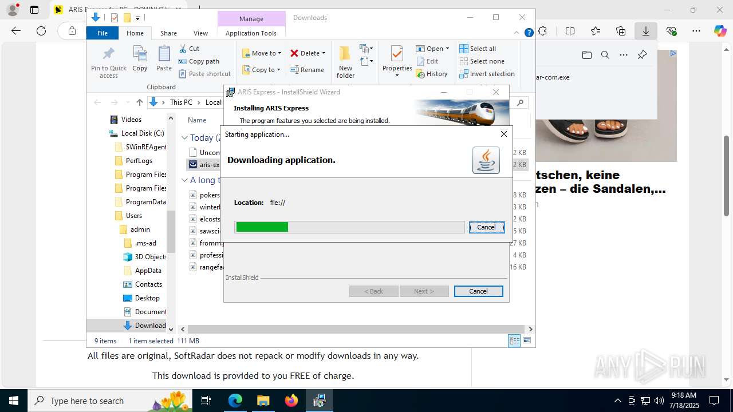Minimize the Explorer ribbon chevron
The width and height of the screenshot is (733, 412).
(517, 33)
